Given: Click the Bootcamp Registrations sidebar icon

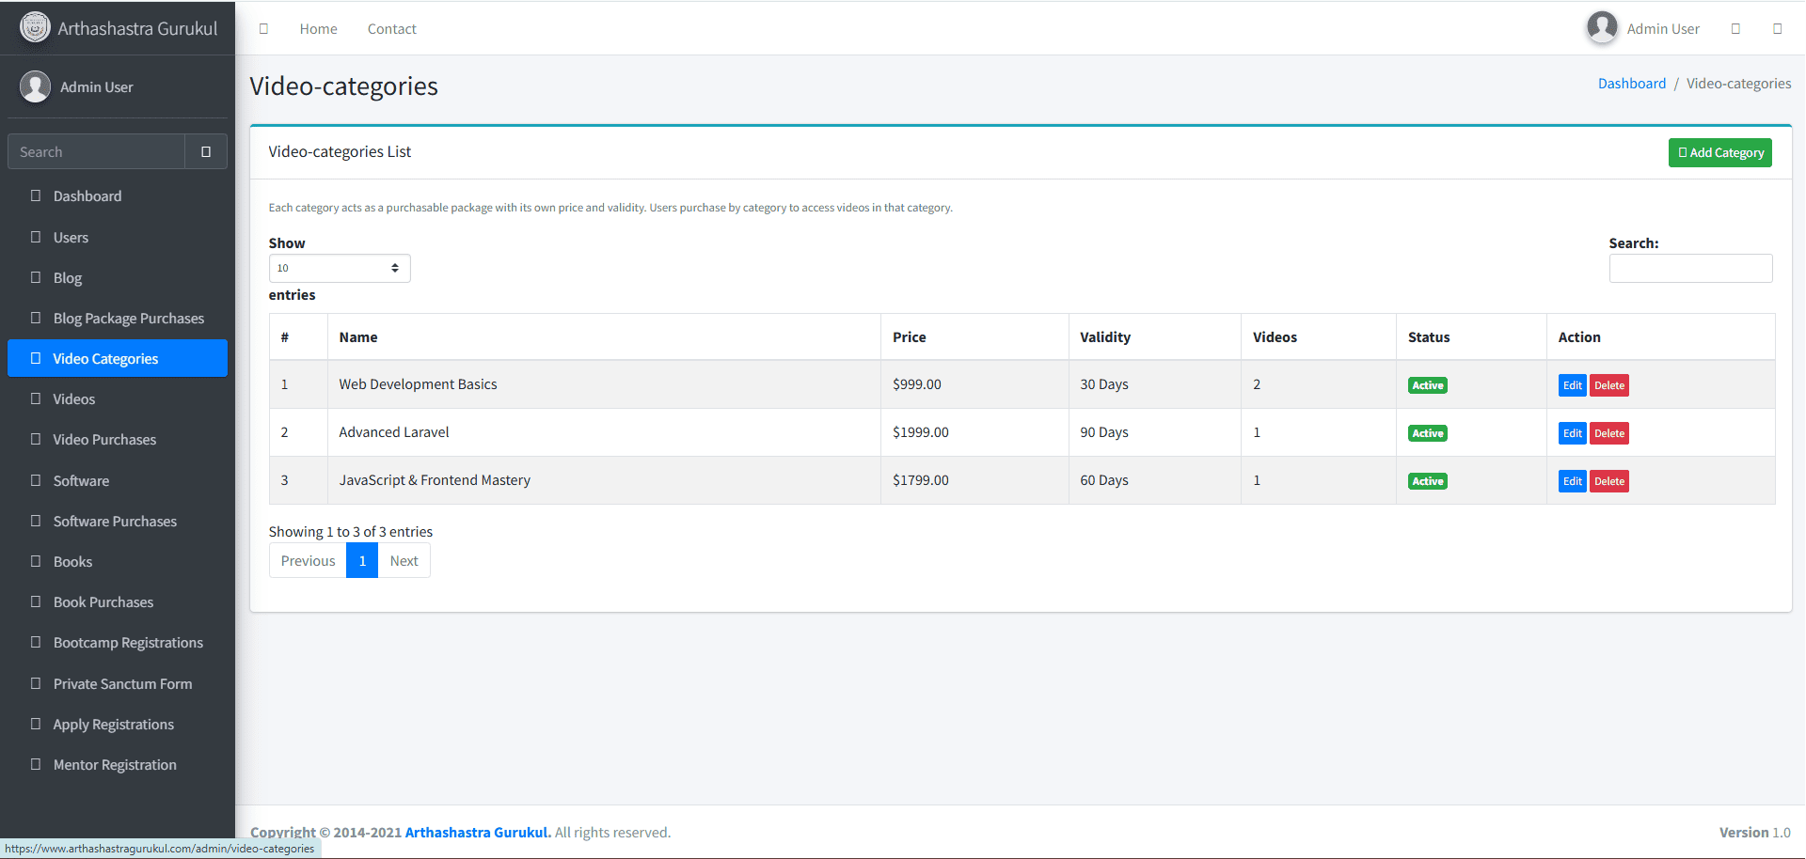Looking at the screenshot, I should 36,642.
